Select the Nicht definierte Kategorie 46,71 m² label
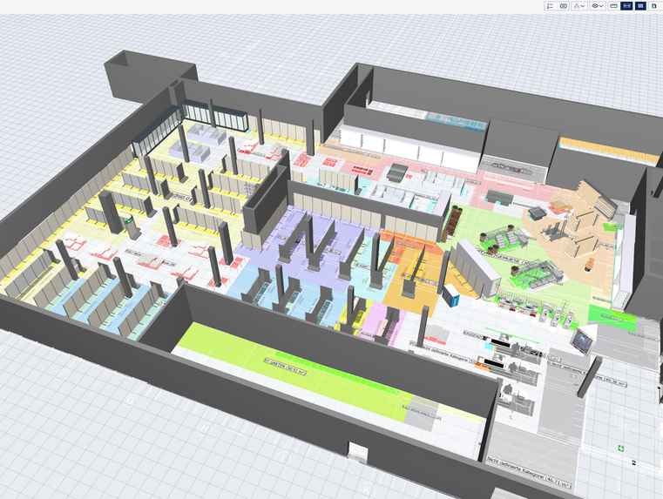 (529, 473)
